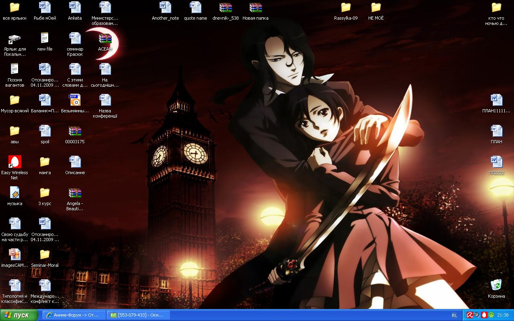Select the 'Angela - Beauti...' archive icon
Screen dimensions: 514x321
[75, 193]
